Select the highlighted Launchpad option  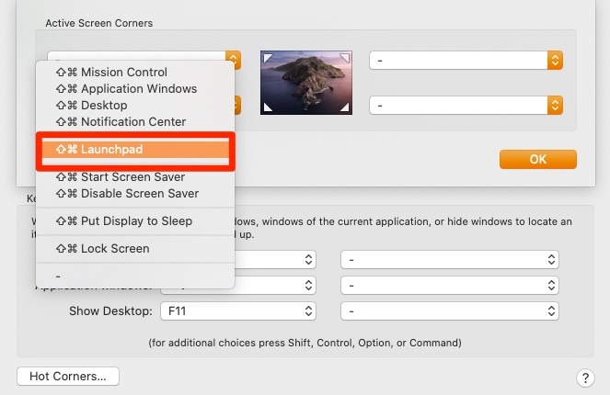pos(135,150)
